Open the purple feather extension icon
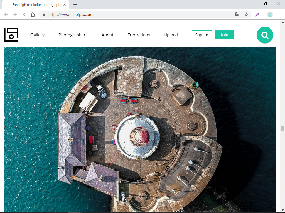Screen dimensions: 285x213 click(257, 14)
